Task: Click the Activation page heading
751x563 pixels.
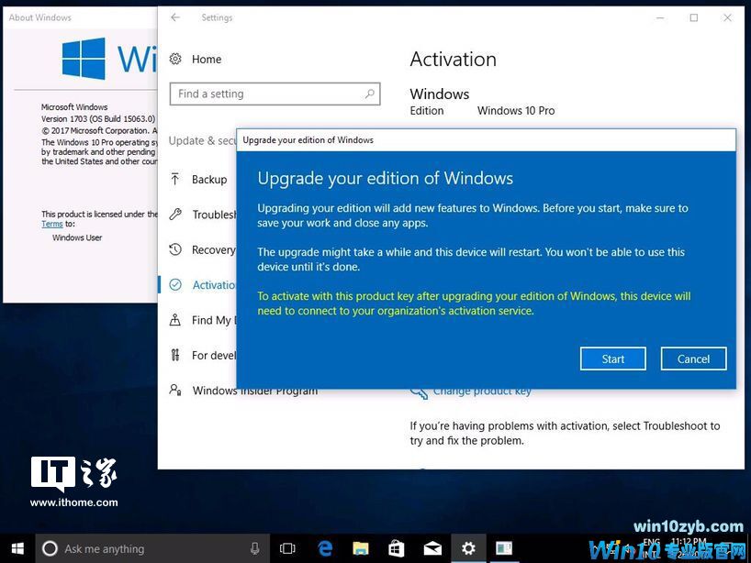Action: [454, 60]
